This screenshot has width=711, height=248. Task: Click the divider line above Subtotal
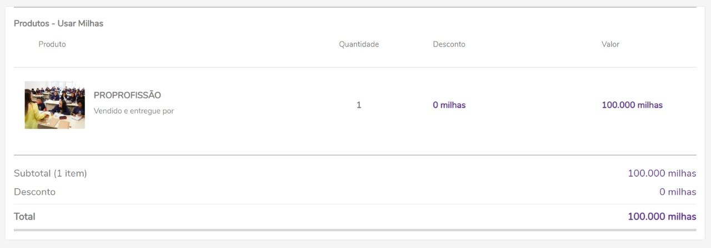click(355, 155)
